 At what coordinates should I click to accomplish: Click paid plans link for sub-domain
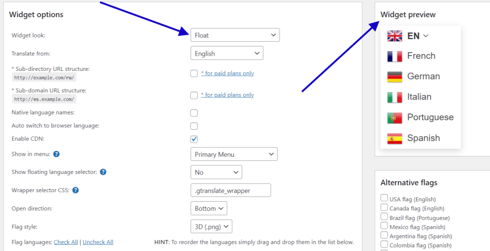227,95
